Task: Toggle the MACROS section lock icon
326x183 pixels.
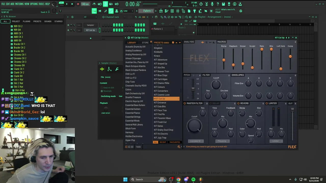Action: click(295, 42)
